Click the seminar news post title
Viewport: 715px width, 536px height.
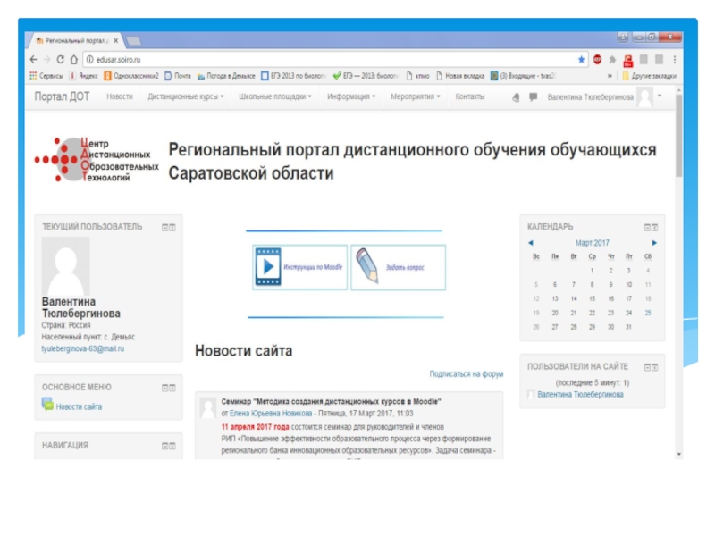coord(331,401)
